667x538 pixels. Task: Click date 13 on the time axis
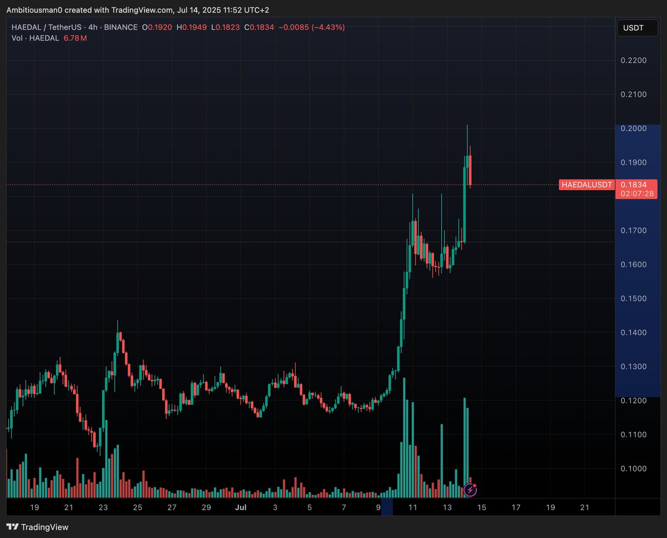[x=447, y=507]
